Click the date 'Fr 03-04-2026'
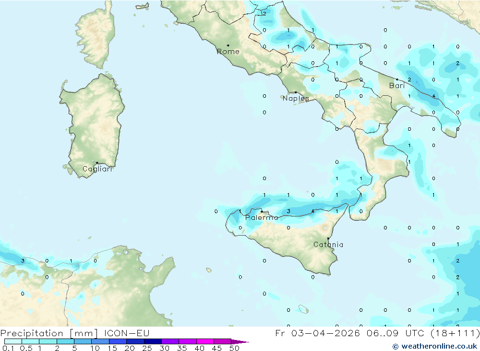 (317, 333)
